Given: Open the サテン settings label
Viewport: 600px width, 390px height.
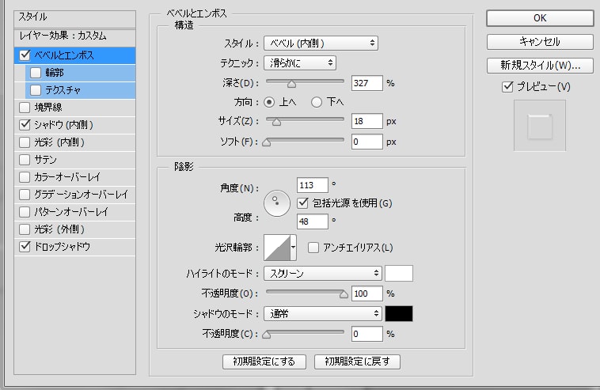Looking at the screenshot, I should click(x=46, y=160).
